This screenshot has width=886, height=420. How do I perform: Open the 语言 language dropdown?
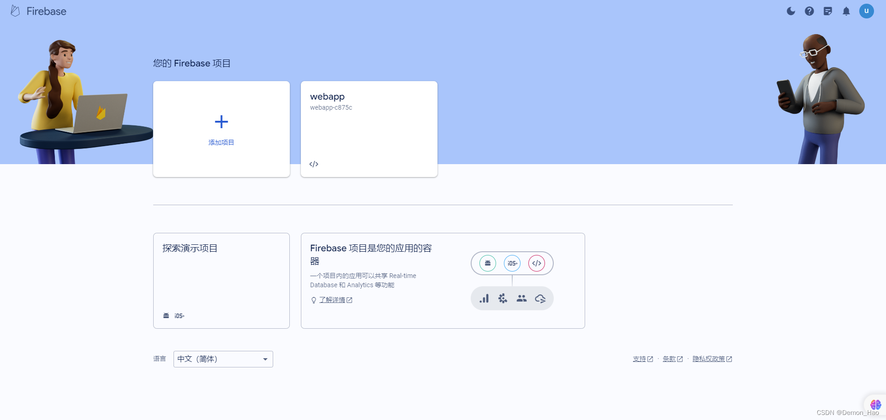pyautogui.click(x=223, y=359)
